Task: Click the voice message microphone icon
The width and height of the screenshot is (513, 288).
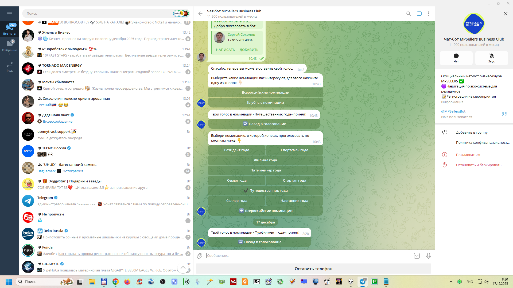Action: (428, 256)
